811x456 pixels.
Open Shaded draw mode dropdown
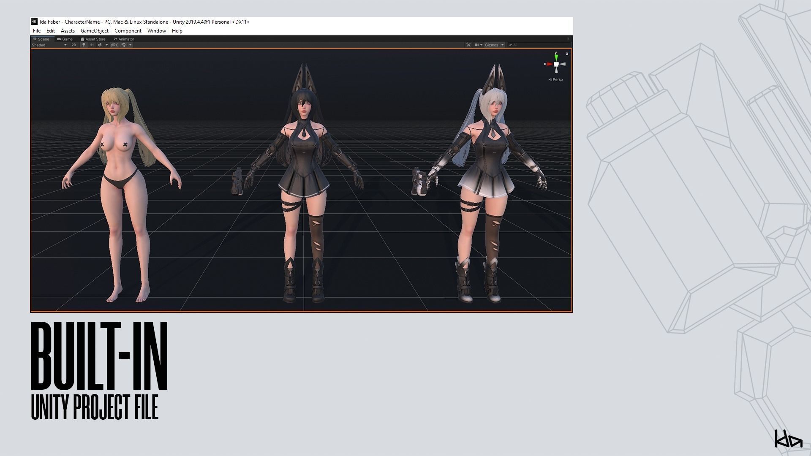49,45
